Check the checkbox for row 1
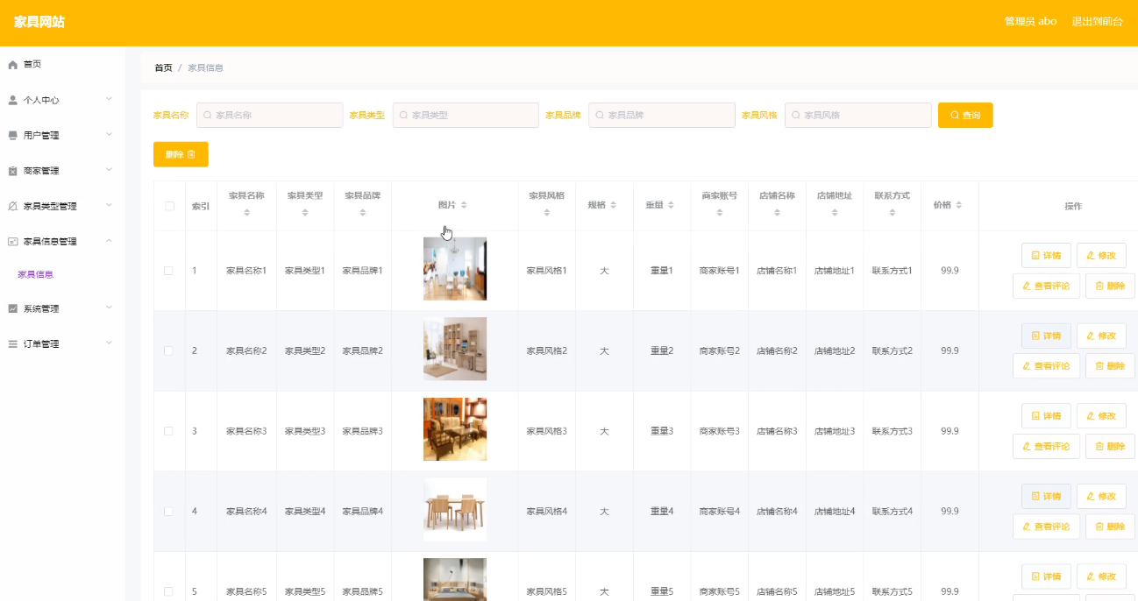Screen dimensions: 1138x601 (169, 271)
